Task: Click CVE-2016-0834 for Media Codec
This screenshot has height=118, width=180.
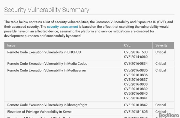Action: coord(136,64)
